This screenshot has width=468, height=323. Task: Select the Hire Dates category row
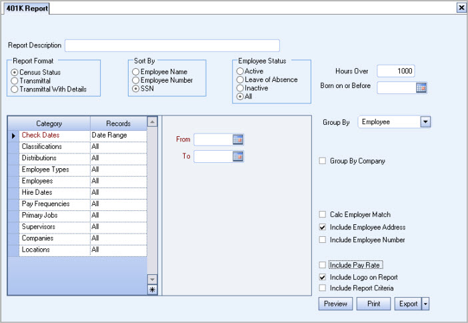(55, 192)
